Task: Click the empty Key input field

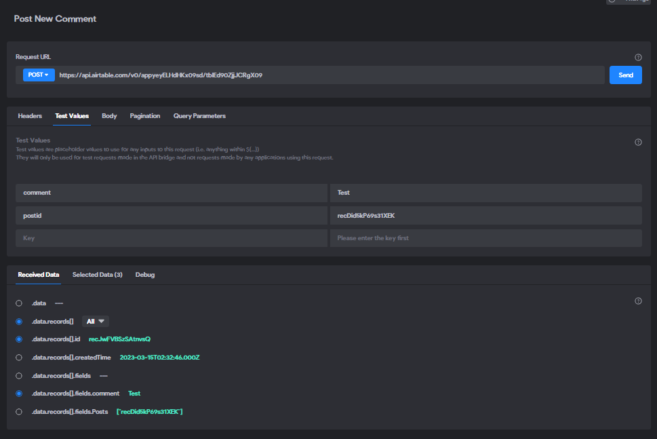Action: (x=172, y=238)
